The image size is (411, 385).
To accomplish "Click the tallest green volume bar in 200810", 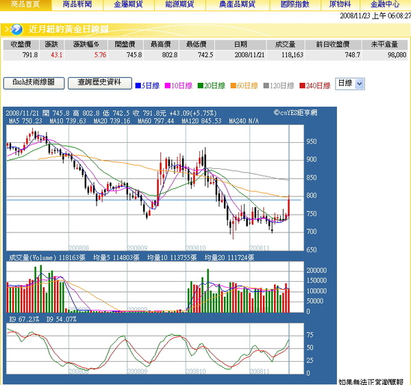I will pos(208,291).
